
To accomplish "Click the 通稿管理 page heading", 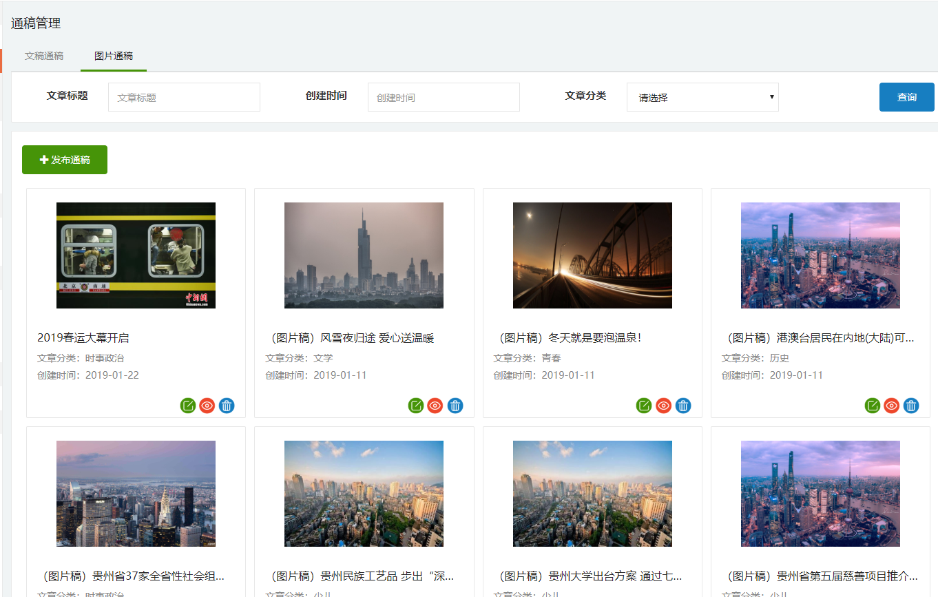I will pyautogui.click(x=36, y=23).
